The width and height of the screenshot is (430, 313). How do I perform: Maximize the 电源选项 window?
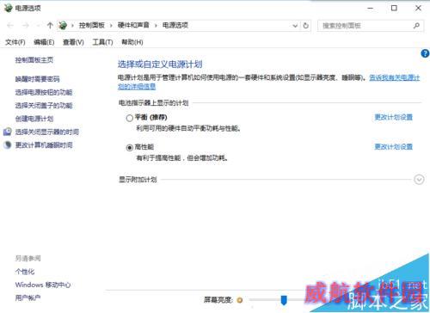(x=394, y=8)
